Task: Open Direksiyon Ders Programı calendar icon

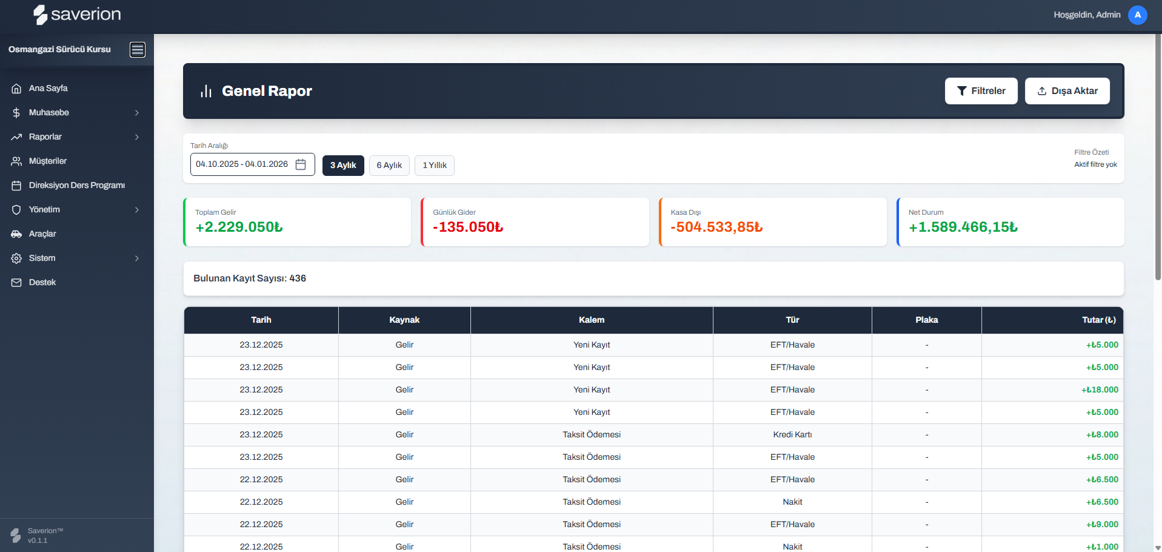Action: [x=16, y=186]
